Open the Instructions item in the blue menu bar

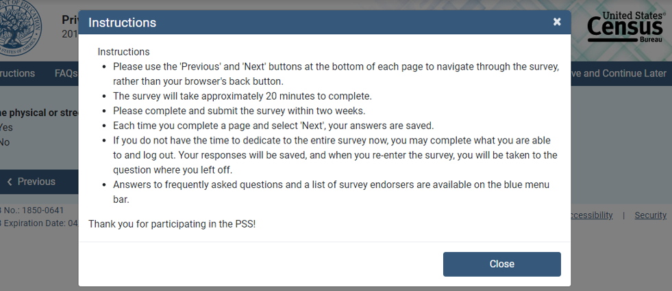[x=18, y=74]
